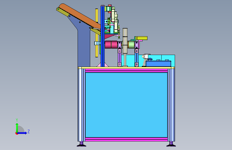Select the magenta bottom frame rail
Image resolution: width=232 pixels, height=150 pixels.
point(126,139)
